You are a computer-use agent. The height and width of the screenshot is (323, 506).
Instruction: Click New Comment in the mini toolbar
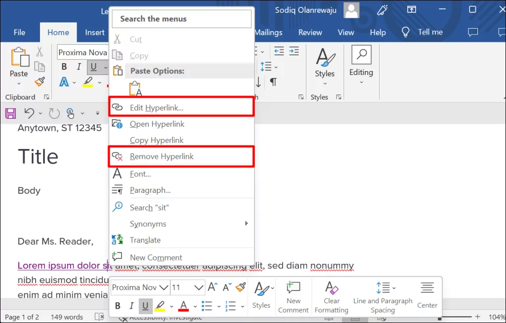[x=293, y=297]
